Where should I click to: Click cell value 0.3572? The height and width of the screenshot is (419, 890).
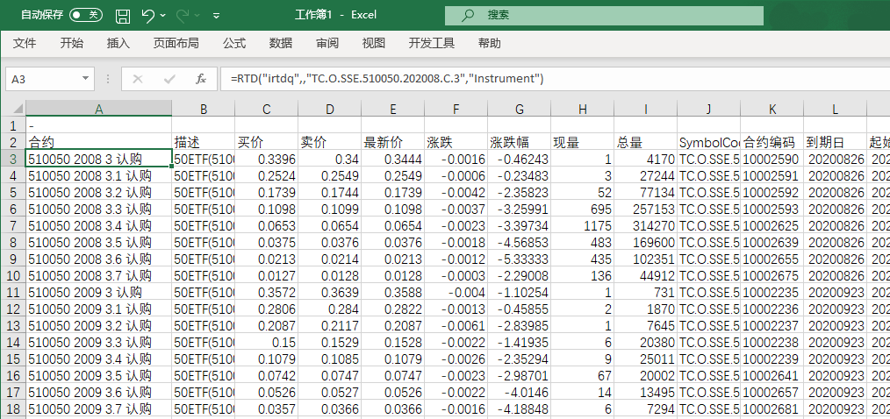click(x=266, y=293)
